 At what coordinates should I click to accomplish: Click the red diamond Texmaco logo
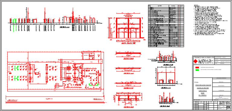point(196,61)
